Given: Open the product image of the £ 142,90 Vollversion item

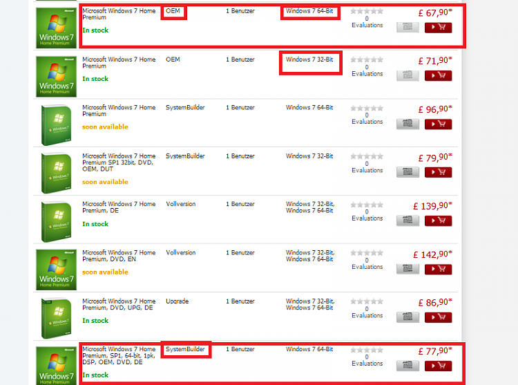Looking at the screenshot, I should [56, 270].
